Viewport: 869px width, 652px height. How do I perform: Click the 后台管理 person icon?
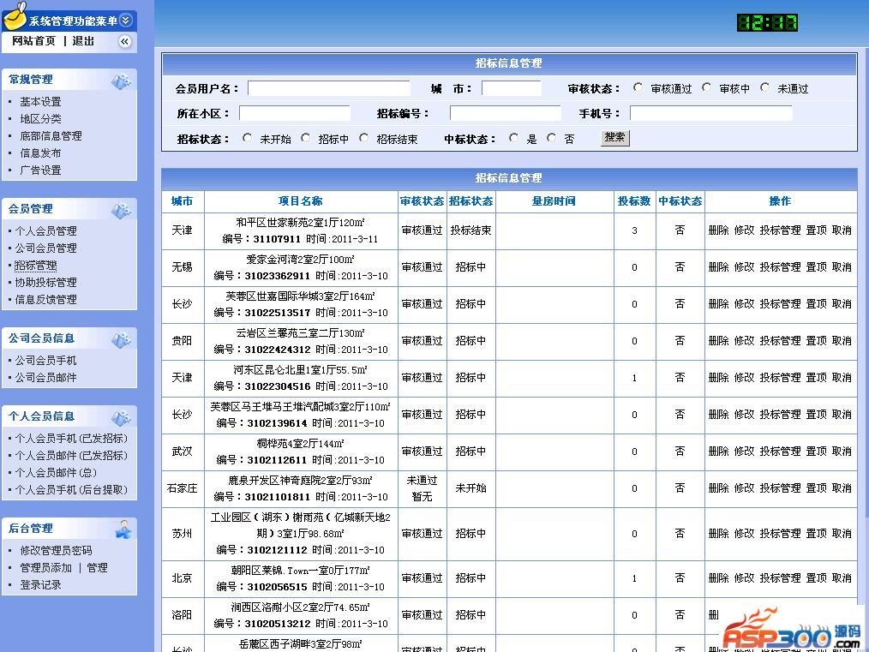pos(123,529)
